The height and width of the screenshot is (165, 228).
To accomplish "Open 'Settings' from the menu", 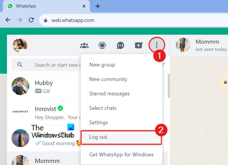I will 98,122.
